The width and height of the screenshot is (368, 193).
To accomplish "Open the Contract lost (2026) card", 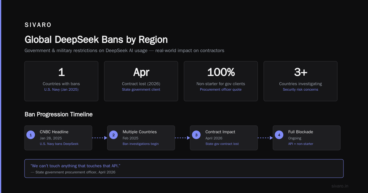I will [x=141, y=81].
